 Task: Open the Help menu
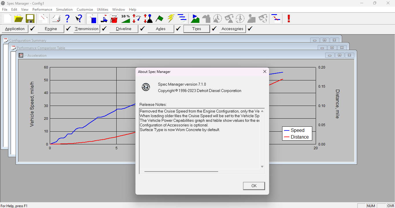(x=133, y=10)
